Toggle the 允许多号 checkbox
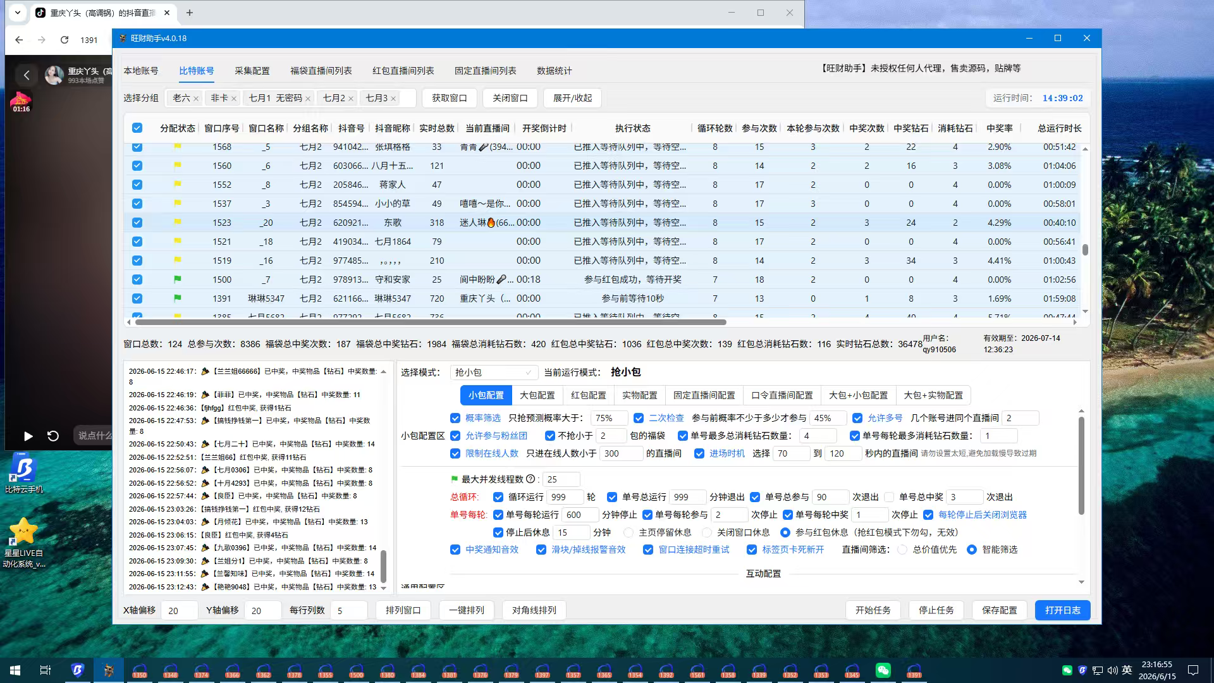1214x683 pixels. pos(857,418)
